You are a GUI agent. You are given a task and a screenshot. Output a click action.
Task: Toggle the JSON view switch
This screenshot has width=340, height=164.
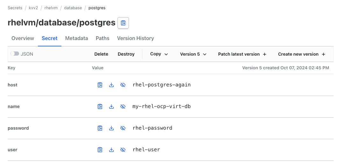pyautogui.click(x=15, y=54)
